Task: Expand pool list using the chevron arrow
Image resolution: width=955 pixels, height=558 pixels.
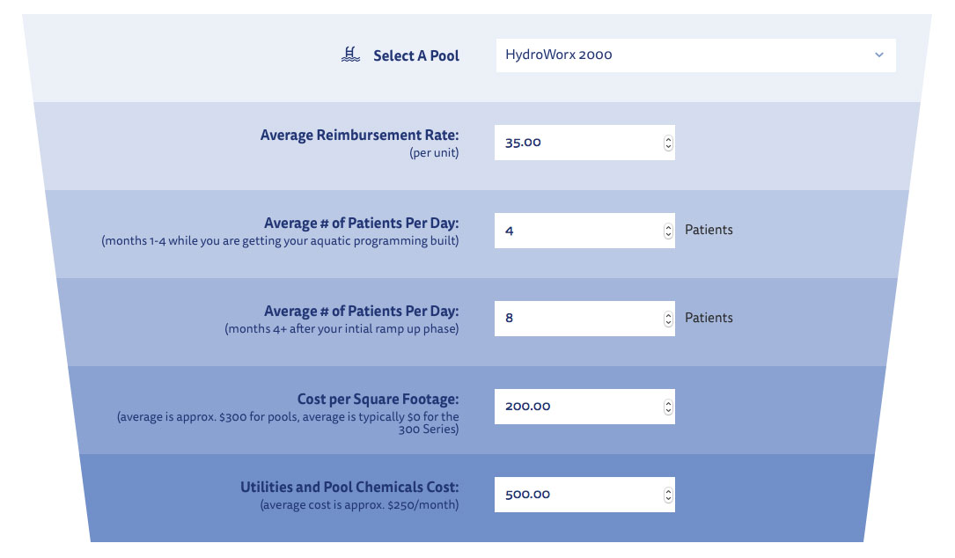Action: pos(878,55)
